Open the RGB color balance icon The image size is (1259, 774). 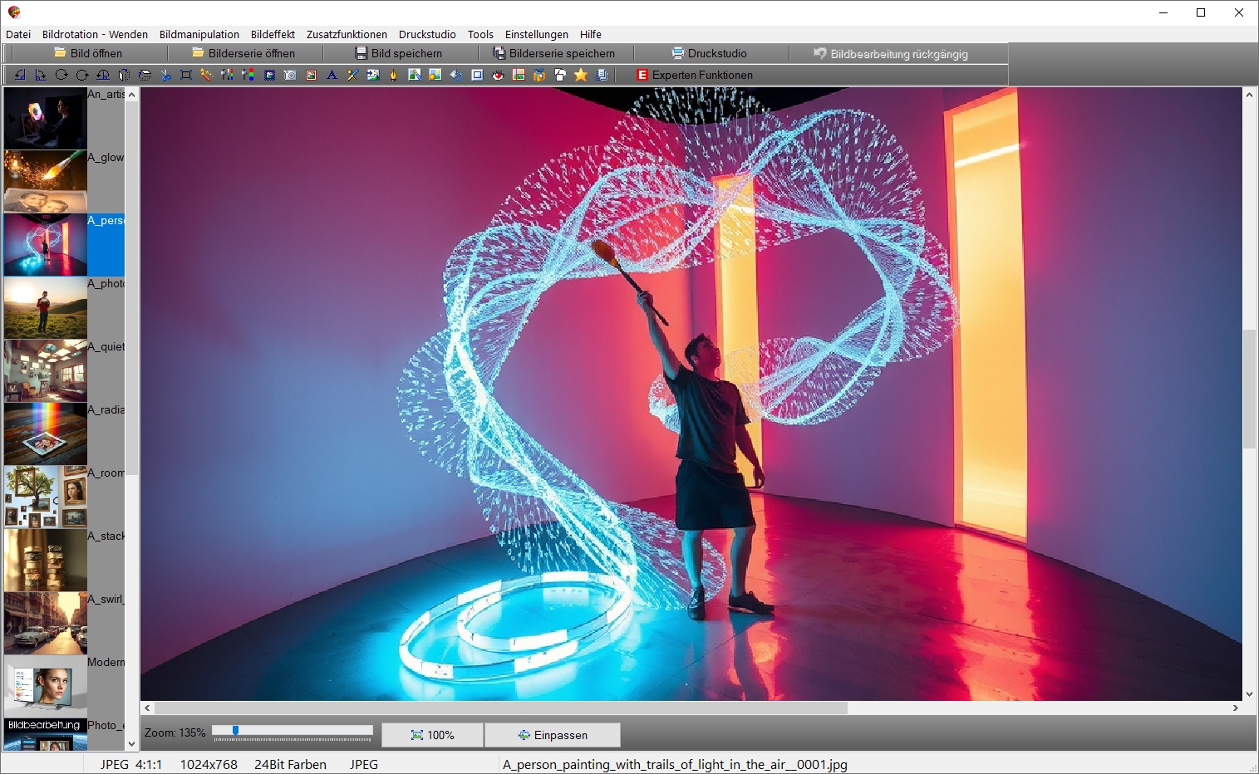(248, 75)
